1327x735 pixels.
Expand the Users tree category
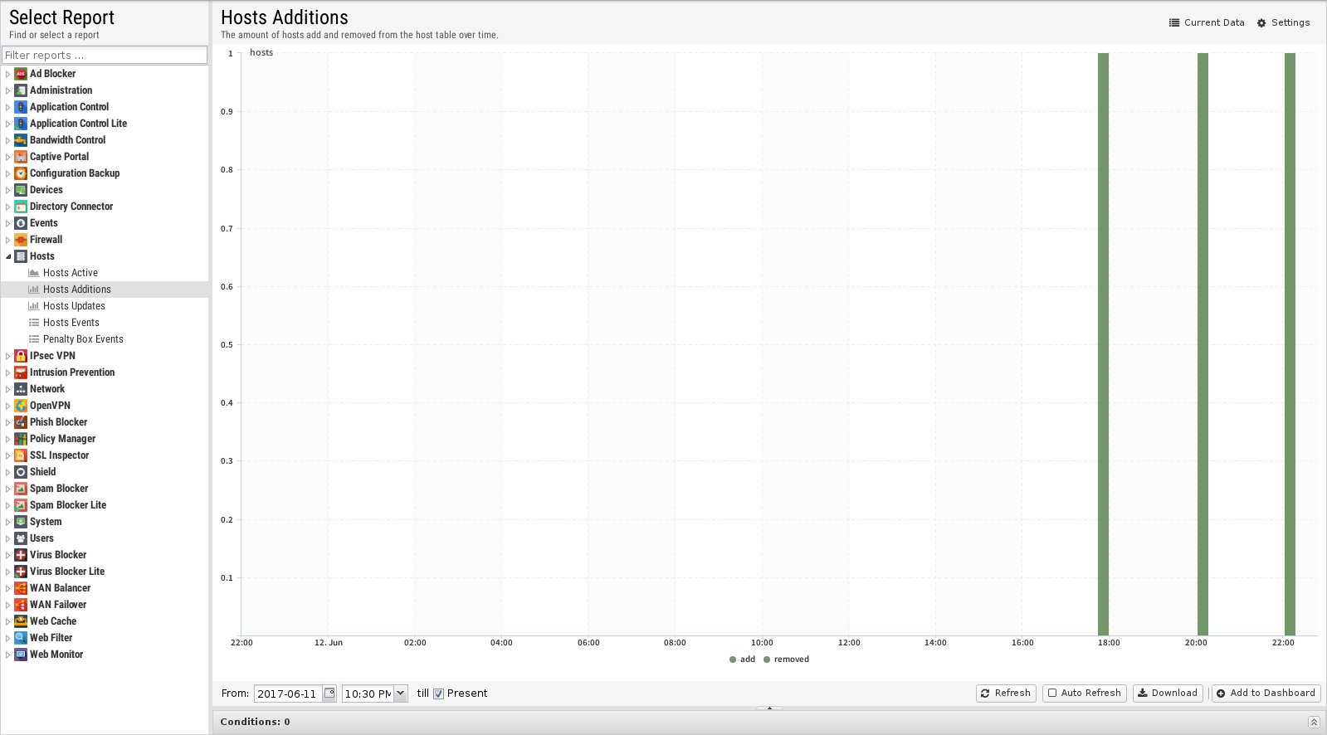point(8,538)
